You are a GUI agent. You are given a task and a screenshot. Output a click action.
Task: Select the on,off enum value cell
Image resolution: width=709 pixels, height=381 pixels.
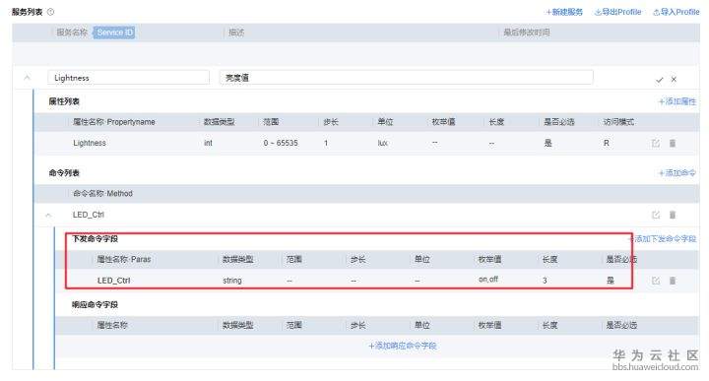(x=487, y=280)
